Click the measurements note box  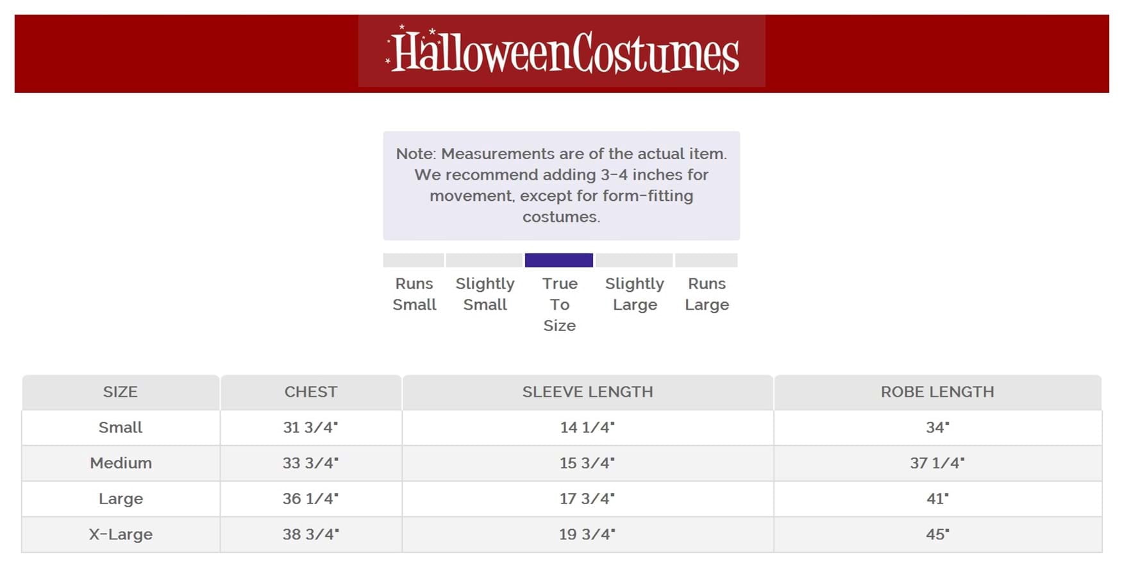pyautogui.click(x=562, y=186)
